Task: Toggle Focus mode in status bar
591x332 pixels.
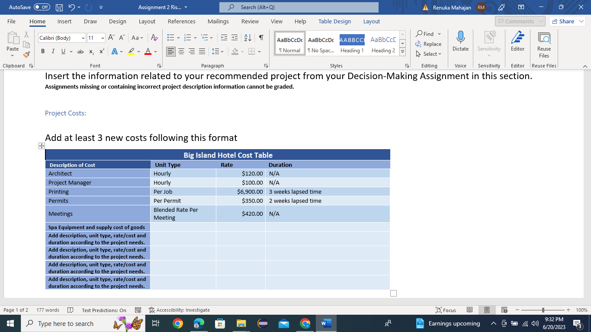Action: click(x=446, y=310)
